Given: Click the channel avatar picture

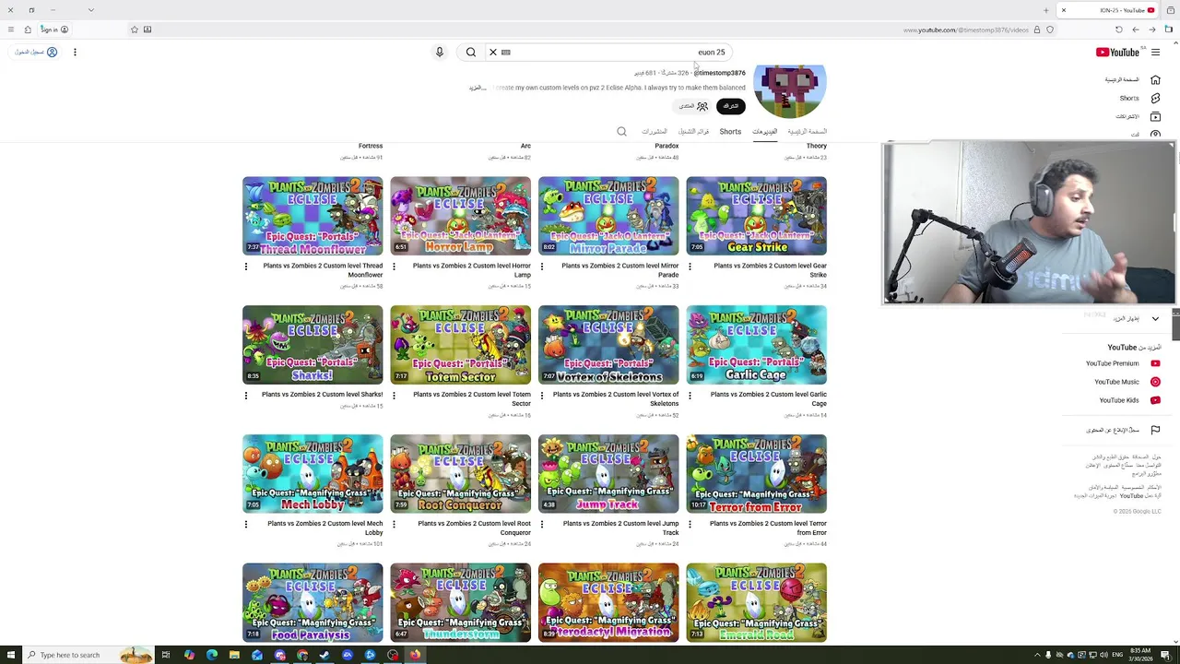Looking at the screenshot, I should pyautogui.click(x=790, y=90).
